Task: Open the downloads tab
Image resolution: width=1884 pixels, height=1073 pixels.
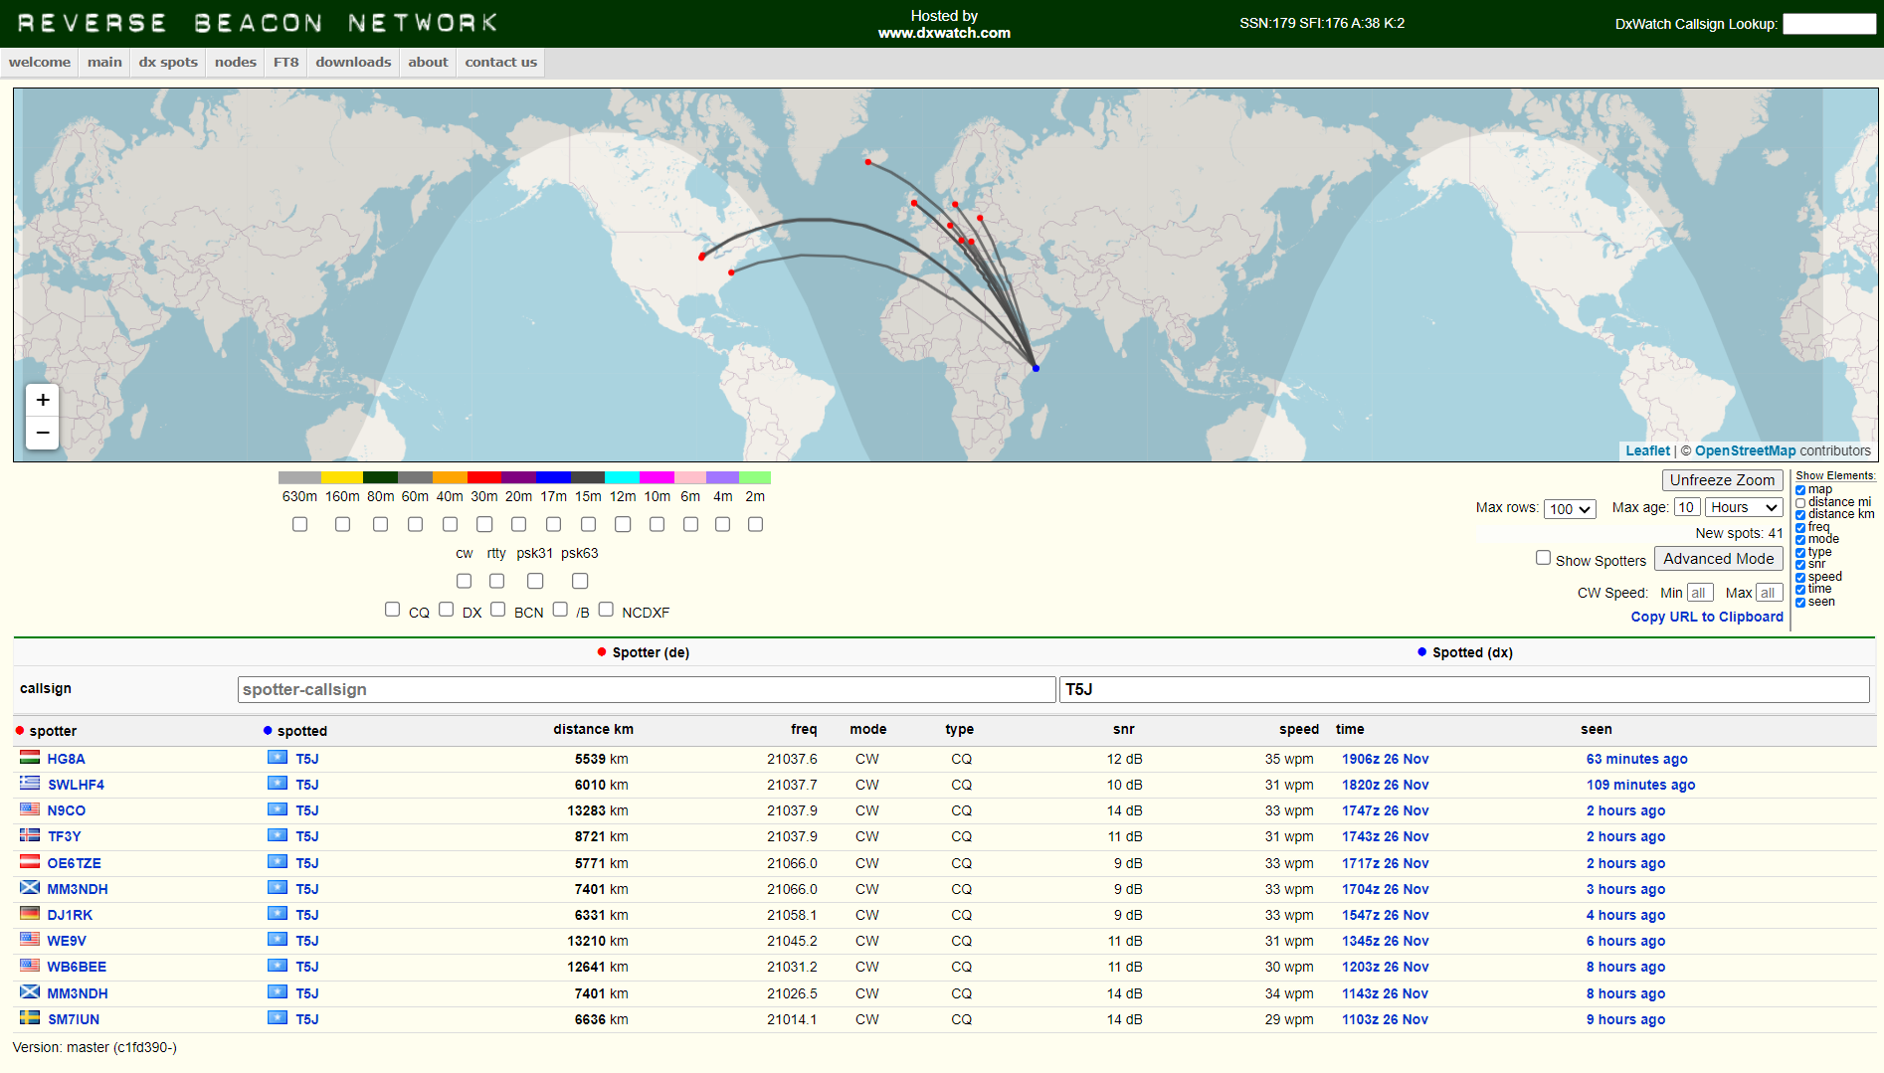Action: pyautogui.click(x=353, y=62)
